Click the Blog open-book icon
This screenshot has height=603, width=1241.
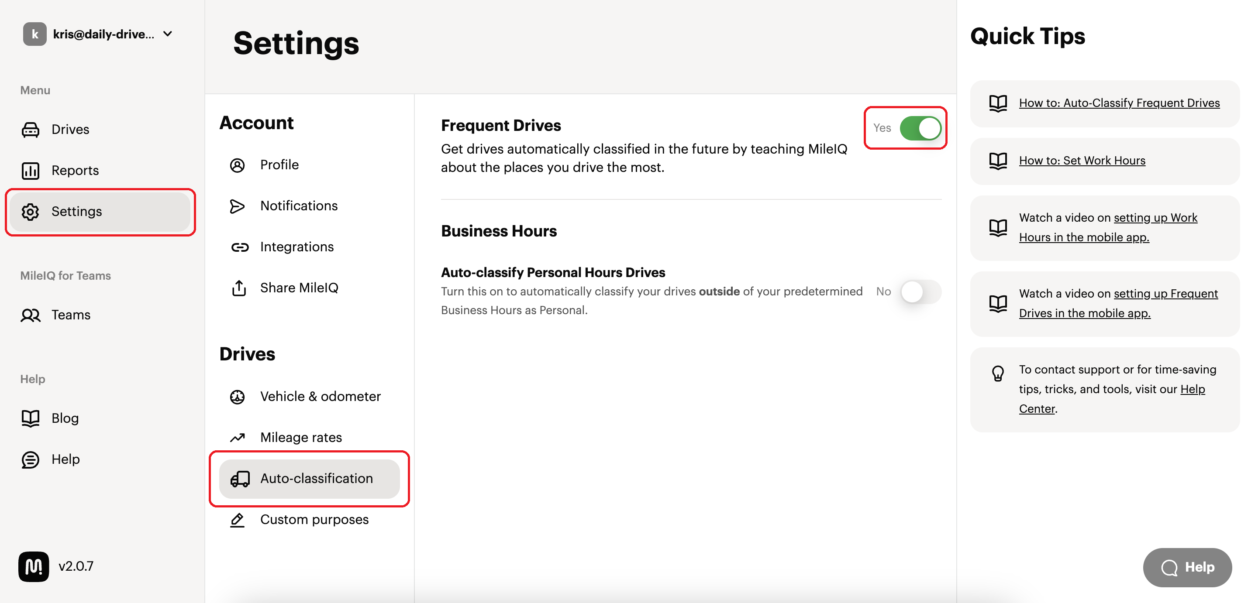pos(31,418)
